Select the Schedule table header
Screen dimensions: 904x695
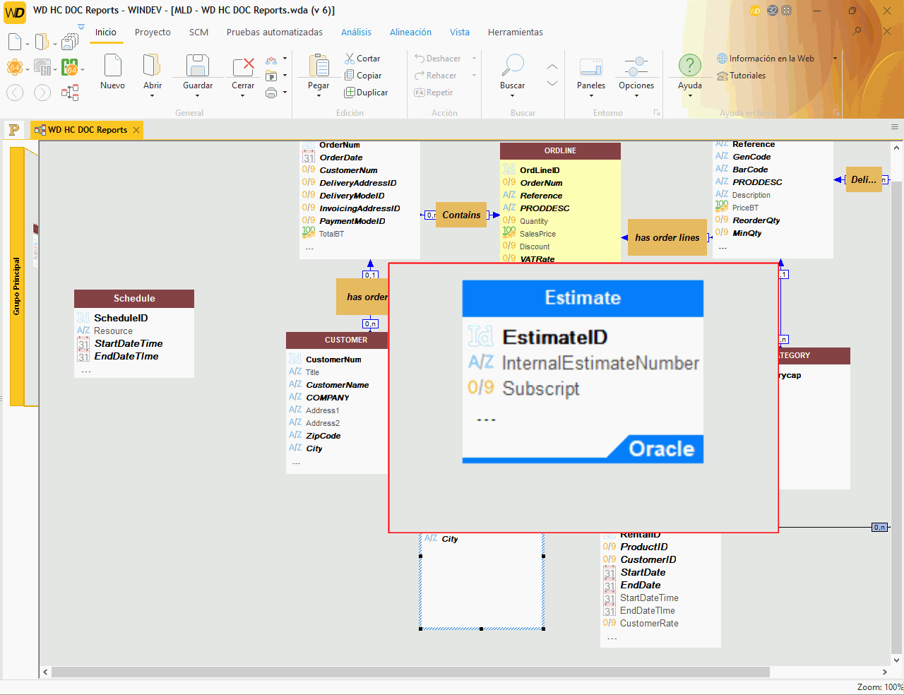[x=134, y=299]
